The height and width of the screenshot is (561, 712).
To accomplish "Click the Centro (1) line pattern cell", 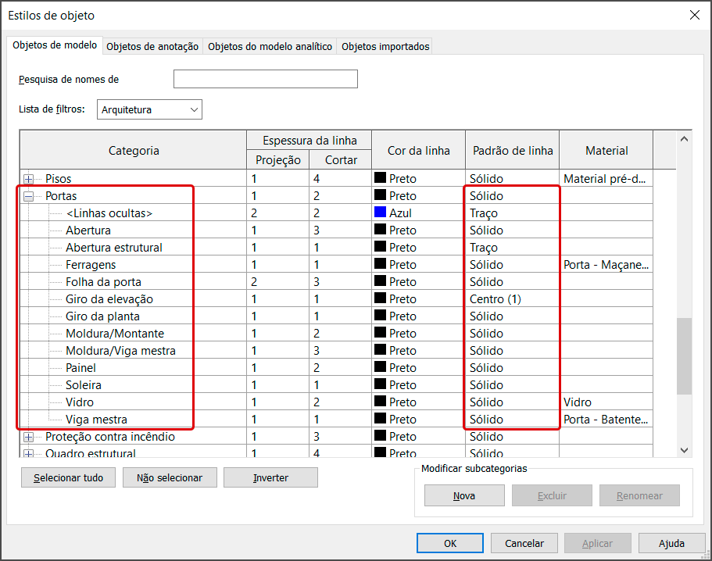I will click(x=496, y=299).
